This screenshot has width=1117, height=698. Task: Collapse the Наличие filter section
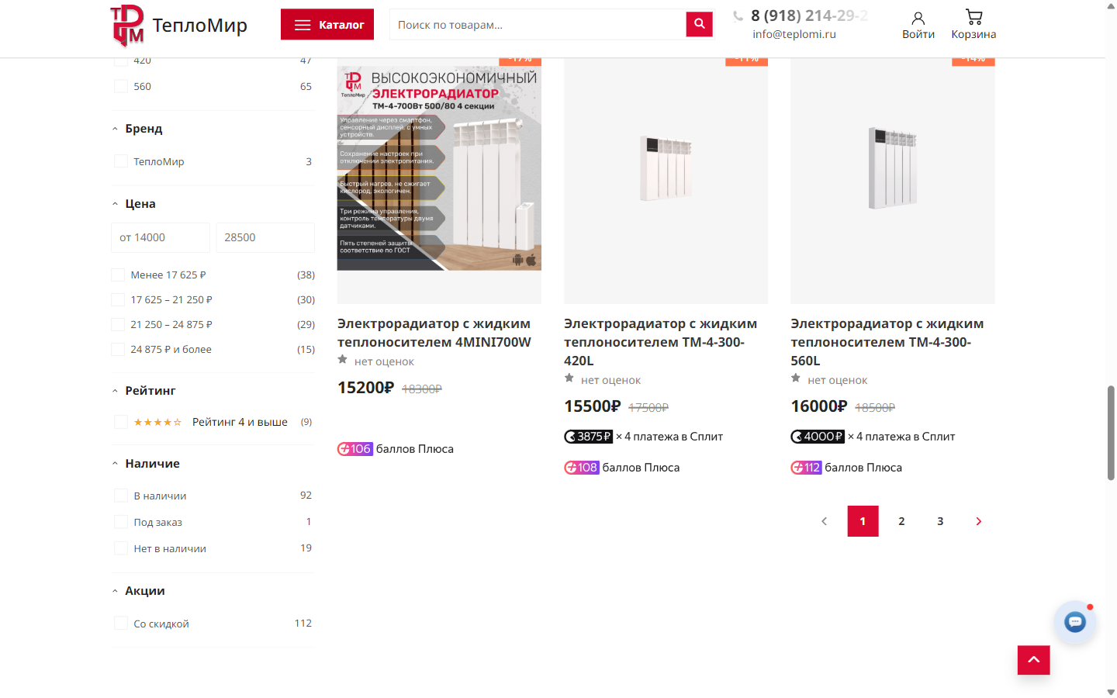115,464
